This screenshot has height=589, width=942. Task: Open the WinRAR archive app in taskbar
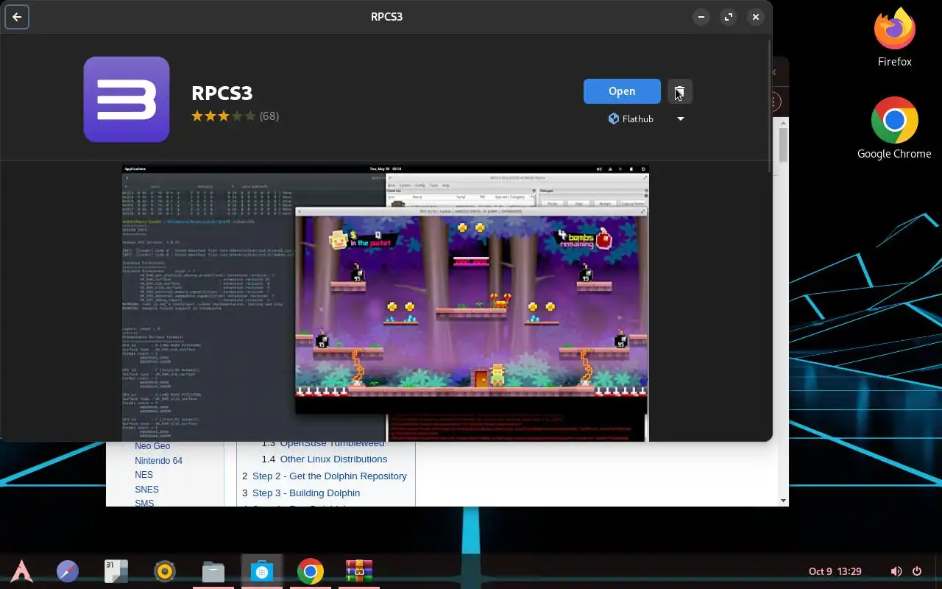point(359,571)
